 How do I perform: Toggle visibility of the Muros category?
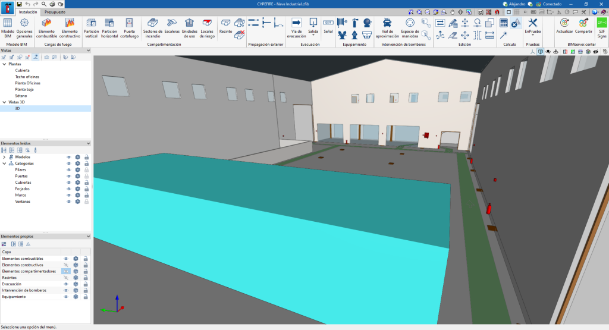pyautogui.click(x=68, y=195)
